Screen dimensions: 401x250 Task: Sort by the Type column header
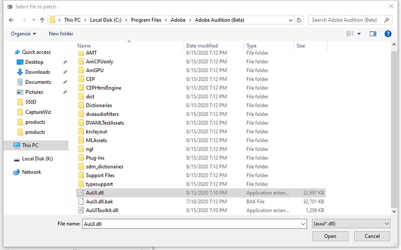click(x=252, y=45)
